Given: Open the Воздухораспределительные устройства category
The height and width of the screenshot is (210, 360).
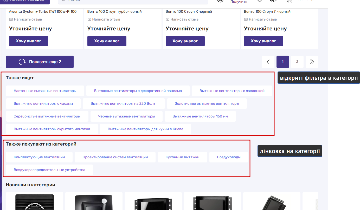Looking at the screenshot, I should (49, 170).
